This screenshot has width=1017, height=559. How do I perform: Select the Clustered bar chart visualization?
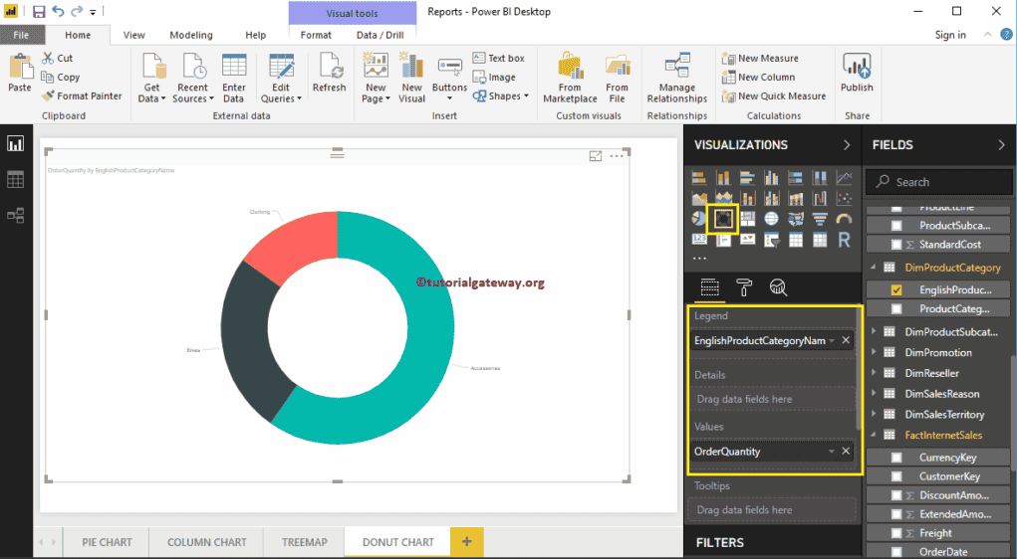[747, 177]
